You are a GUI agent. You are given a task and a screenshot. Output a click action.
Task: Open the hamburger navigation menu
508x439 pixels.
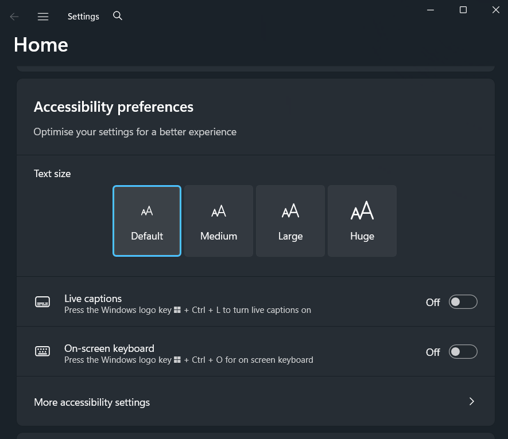43,17
